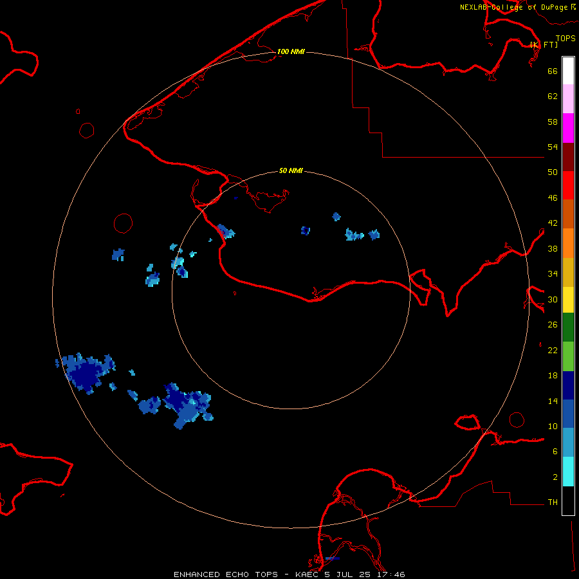
Task: Click the '54' legend value label
Action: [x=553, y=147]
